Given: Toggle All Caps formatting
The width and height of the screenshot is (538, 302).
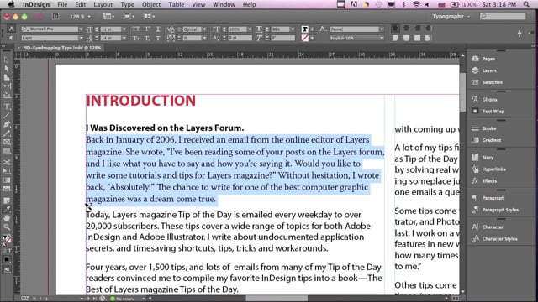Looking at the screenshot, I should (x=136, y=29).
